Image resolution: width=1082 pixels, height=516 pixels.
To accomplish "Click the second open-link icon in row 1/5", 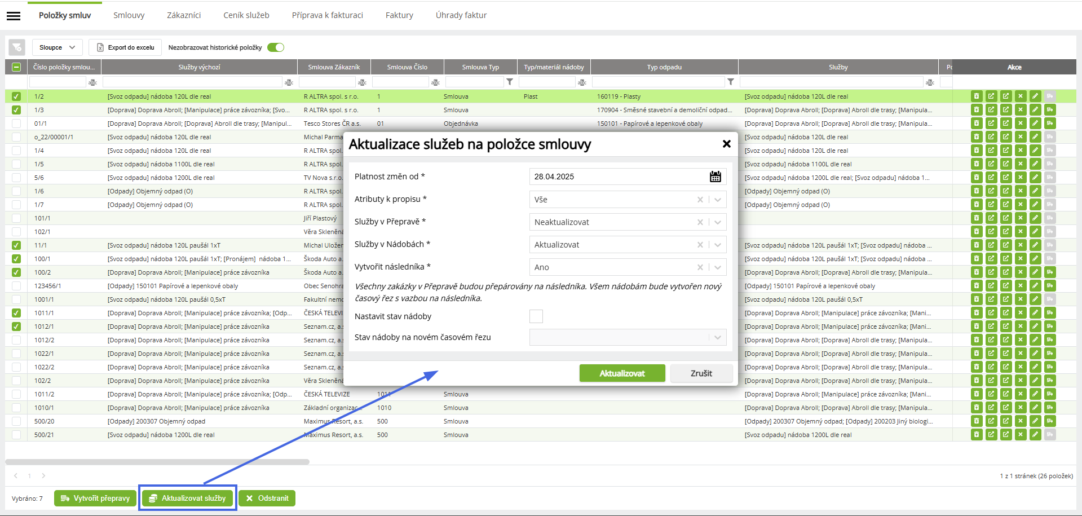I will 1006,164.
